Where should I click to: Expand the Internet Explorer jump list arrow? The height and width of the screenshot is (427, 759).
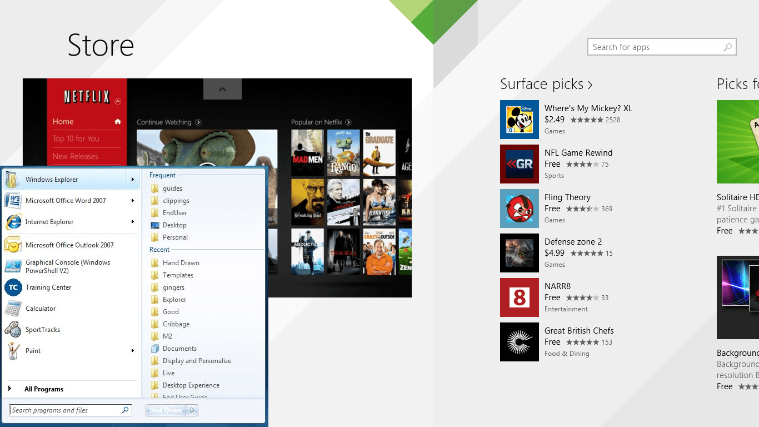[133, 222]
